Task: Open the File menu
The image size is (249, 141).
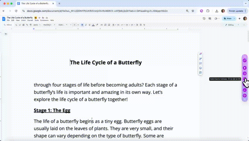Action: coord(8,20)
